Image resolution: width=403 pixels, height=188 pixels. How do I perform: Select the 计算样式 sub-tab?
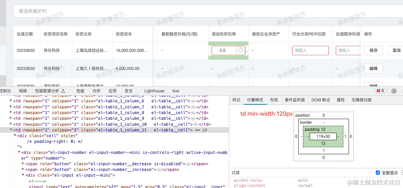point(255,100)
